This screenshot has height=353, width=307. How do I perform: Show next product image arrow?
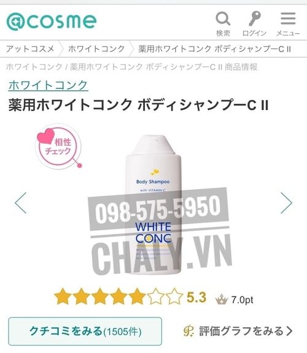(x=286, y=203)
